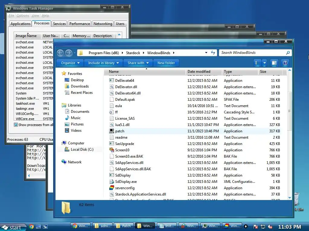Refresh the WindowBlinds folder view
The image size is (309, 231).
213,53
